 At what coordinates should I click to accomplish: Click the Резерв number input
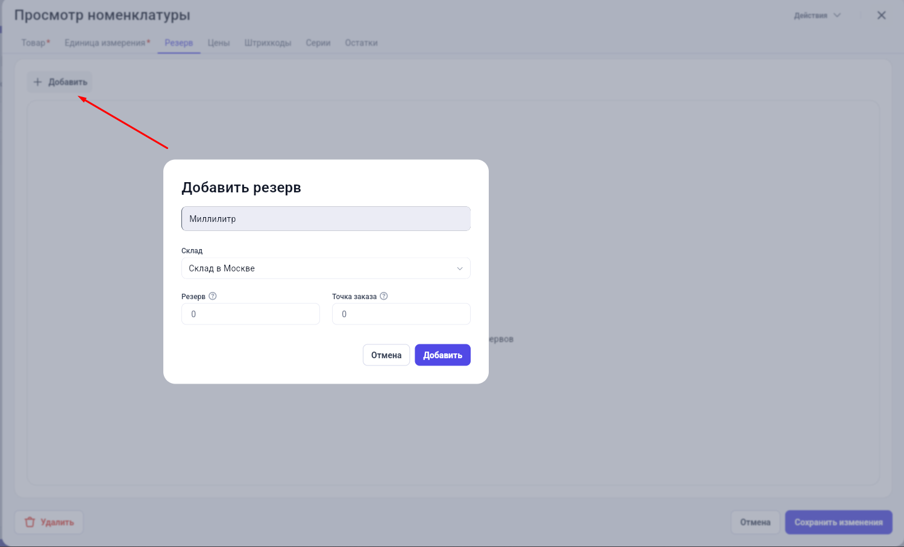click(251, 314)
